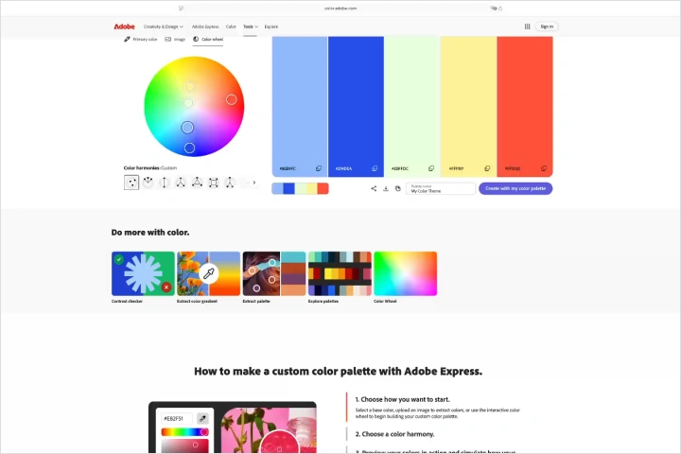Image resolution: width=681 pixels, height=454 pixels.
Task: Copy the yellow swatch hex code
Action: [x=487, y=168]
